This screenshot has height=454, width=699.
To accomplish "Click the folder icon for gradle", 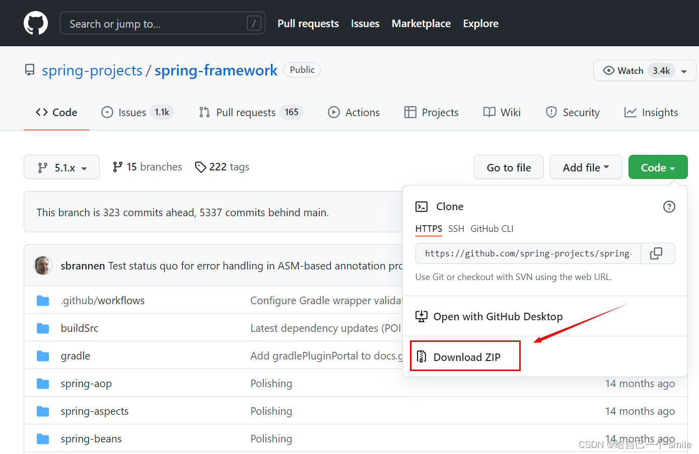I will coord(43,356).
